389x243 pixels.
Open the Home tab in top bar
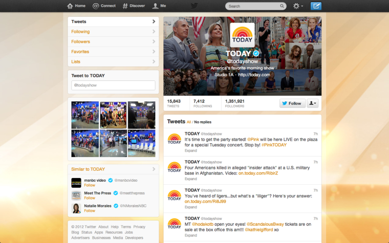tap(76, 6)
